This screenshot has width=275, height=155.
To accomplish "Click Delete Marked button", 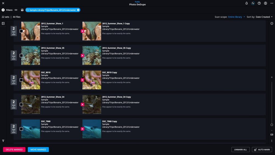I will [14, 149].
